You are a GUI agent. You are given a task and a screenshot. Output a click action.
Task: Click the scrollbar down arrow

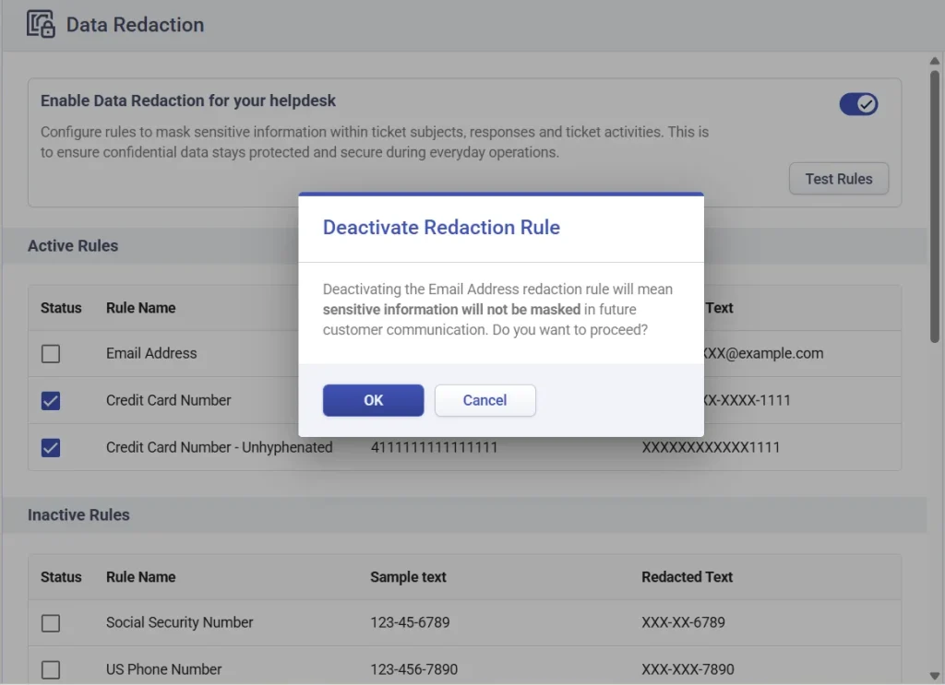pyautogui.click(x=933, y=674)
